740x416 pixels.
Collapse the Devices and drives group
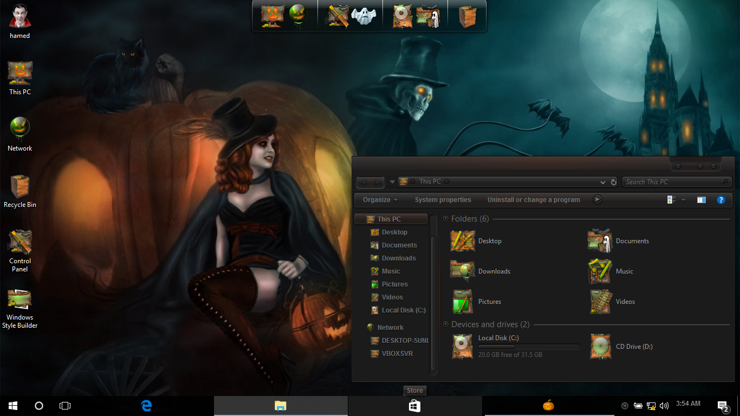[x=446, y=324]
